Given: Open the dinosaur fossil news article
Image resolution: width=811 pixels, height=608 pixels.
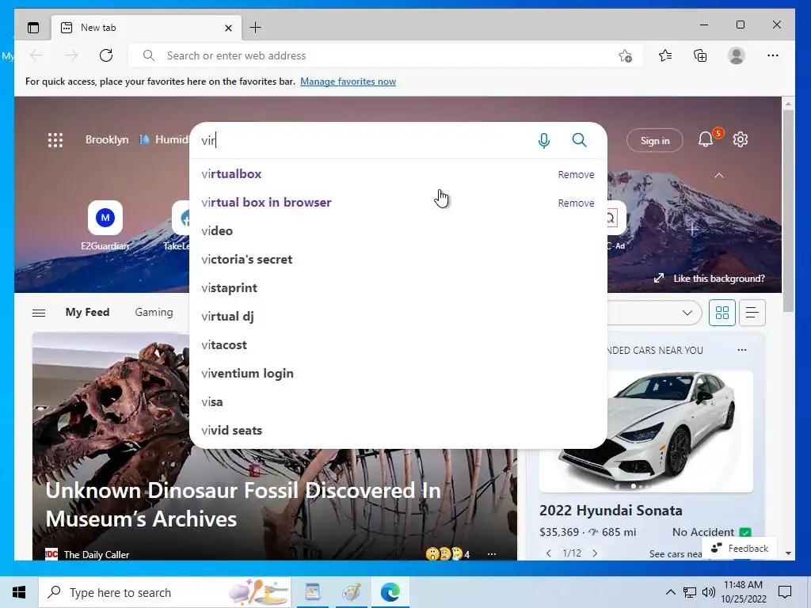Looking at the screenshot, I should point(243,504).
